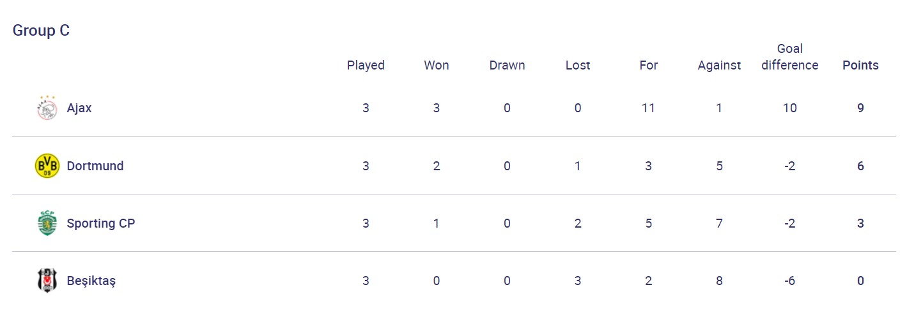
Task: Click Ajax's points total of 9
Action: tap(860, 108)
